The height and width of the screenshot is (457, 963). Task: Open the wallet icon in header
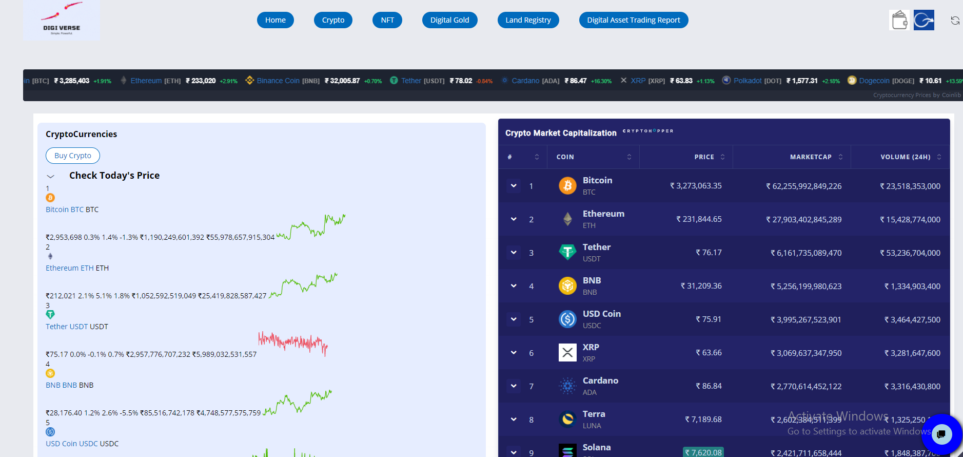click(899, 20)
